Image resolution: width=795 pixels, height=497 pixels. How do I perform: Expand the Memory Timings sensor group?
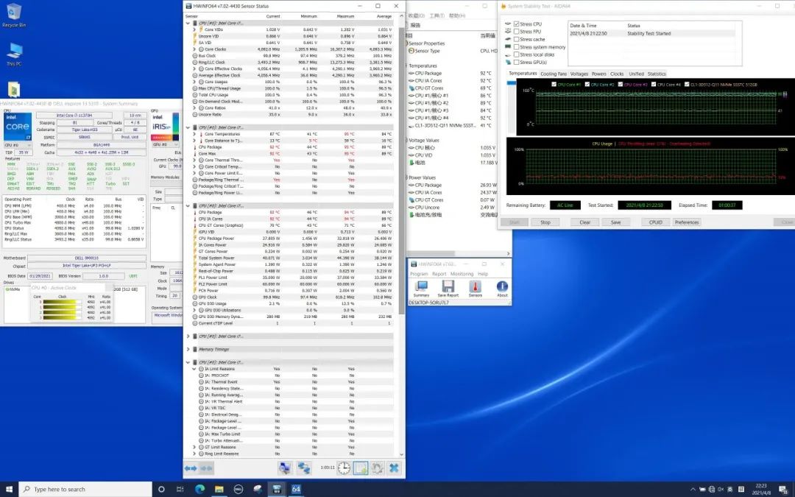189,349
